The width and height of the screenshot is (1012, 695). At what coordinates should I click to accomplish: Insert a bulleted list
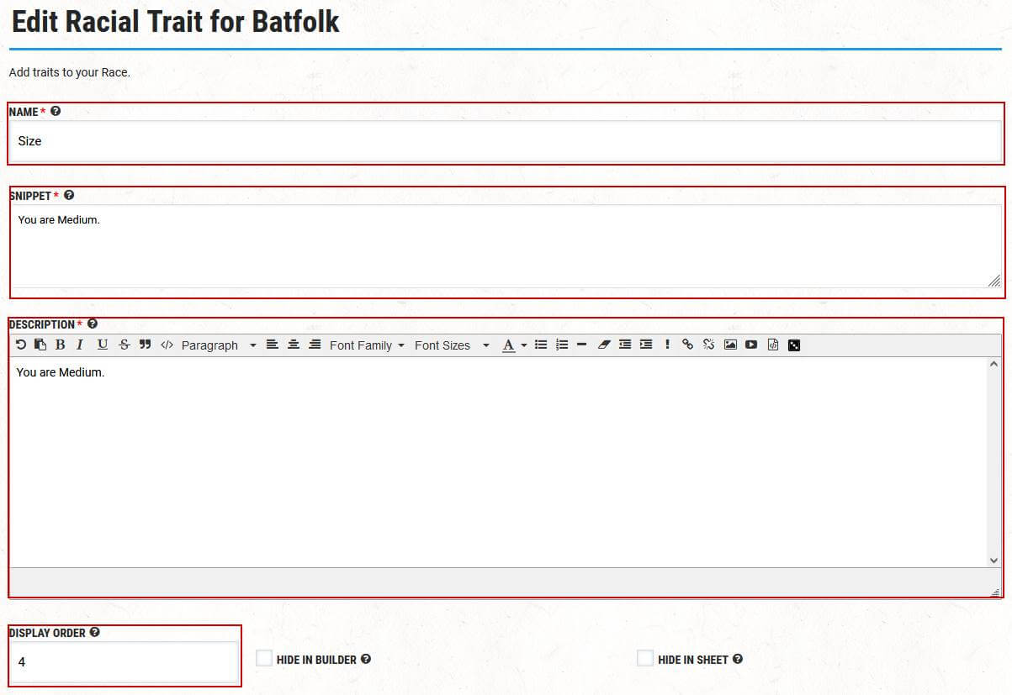(541, 345)
